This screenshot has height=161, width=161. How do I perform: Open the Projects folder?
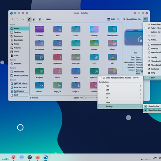tap(76, 87)
